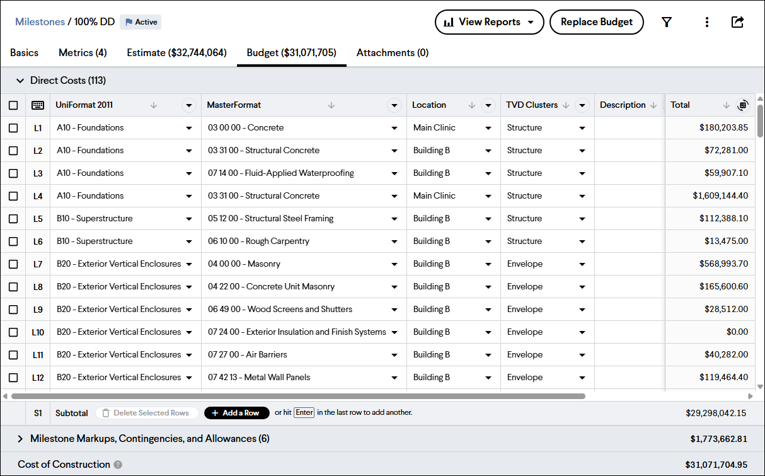Image resolution: width=765 pixels, height=476 pixels.
Task: Expand Milestone Markups, Contingencies, and Allowances
Action: click(20, 439)
